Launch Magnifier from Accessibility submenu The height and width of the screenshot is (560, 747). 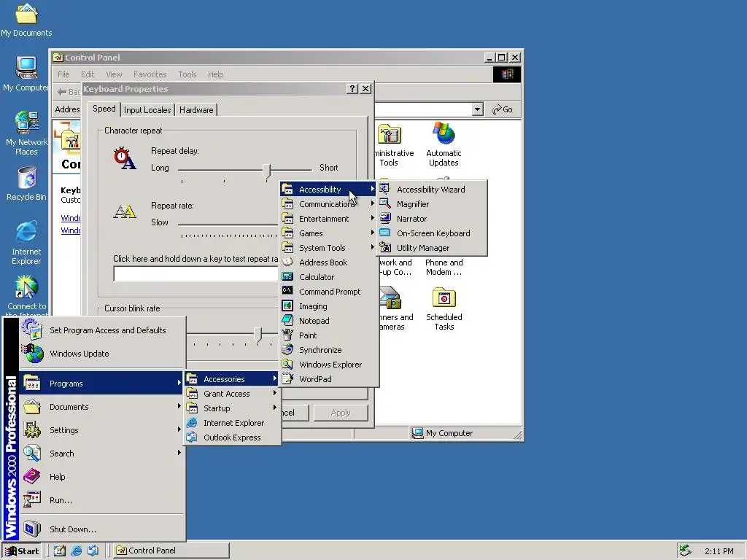click(x=432, y=204)
